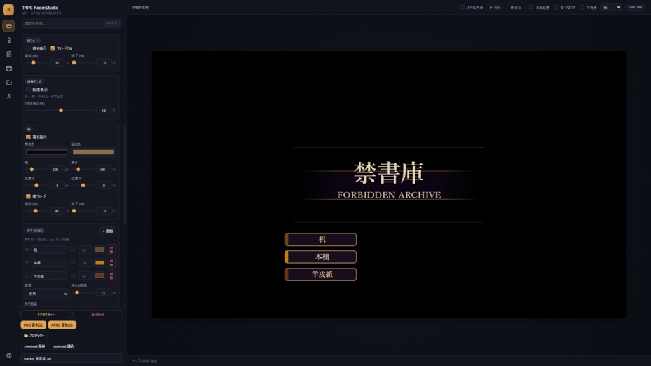Enable the 自由配置 checkbox in preview toolbar
This screenshot has height=366, width=651.
point(531,7)
